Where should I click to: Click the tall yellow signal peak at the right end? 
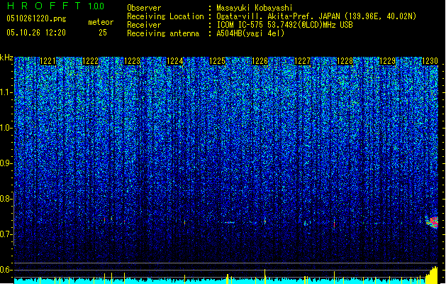point(432,275)
